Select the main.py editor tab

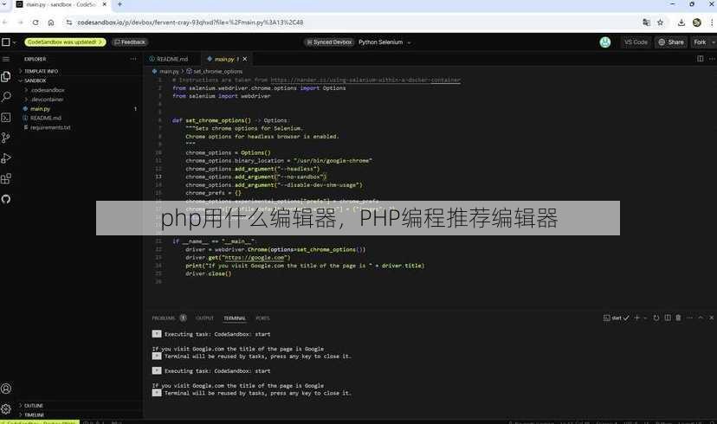224,59
